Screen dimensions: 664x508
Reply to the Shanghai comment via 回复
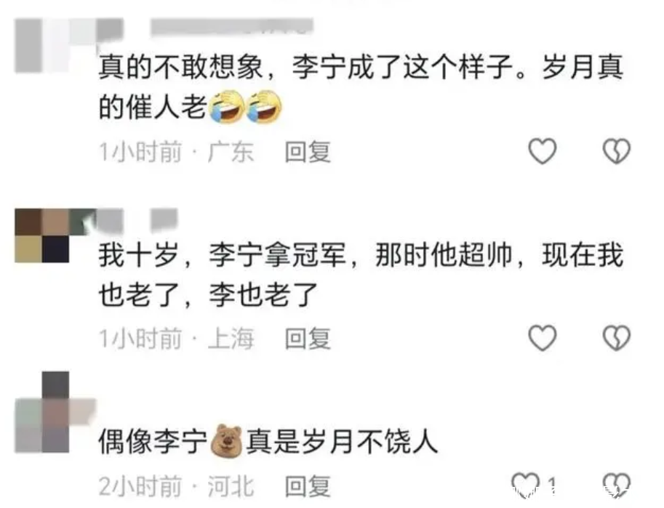[x=308, y=338]
